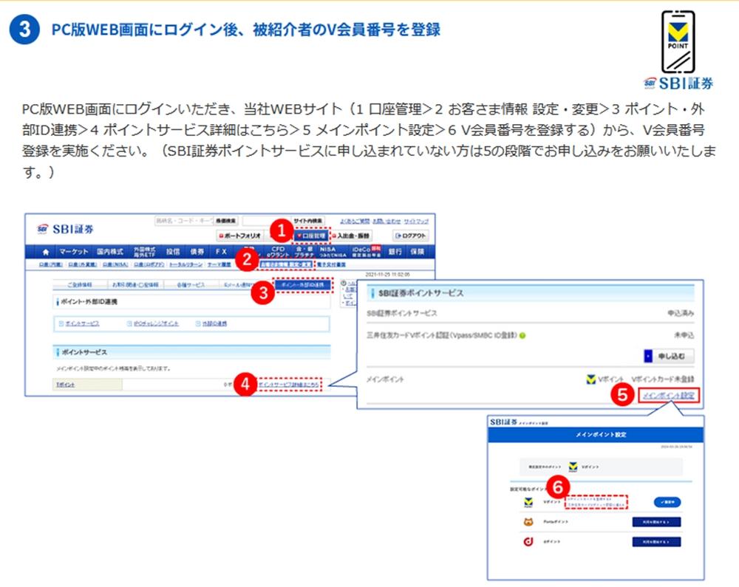
Task: Click the Ponta mascot icon
Action: pos(528,521)
